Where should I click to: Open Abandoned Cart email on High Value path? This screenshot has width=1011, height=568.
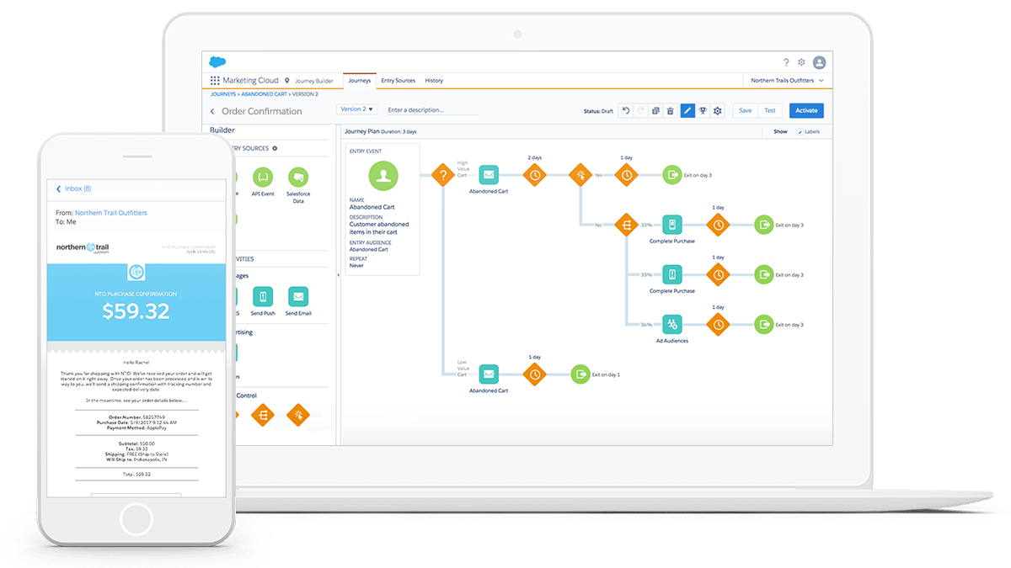(x=489, y=175)
